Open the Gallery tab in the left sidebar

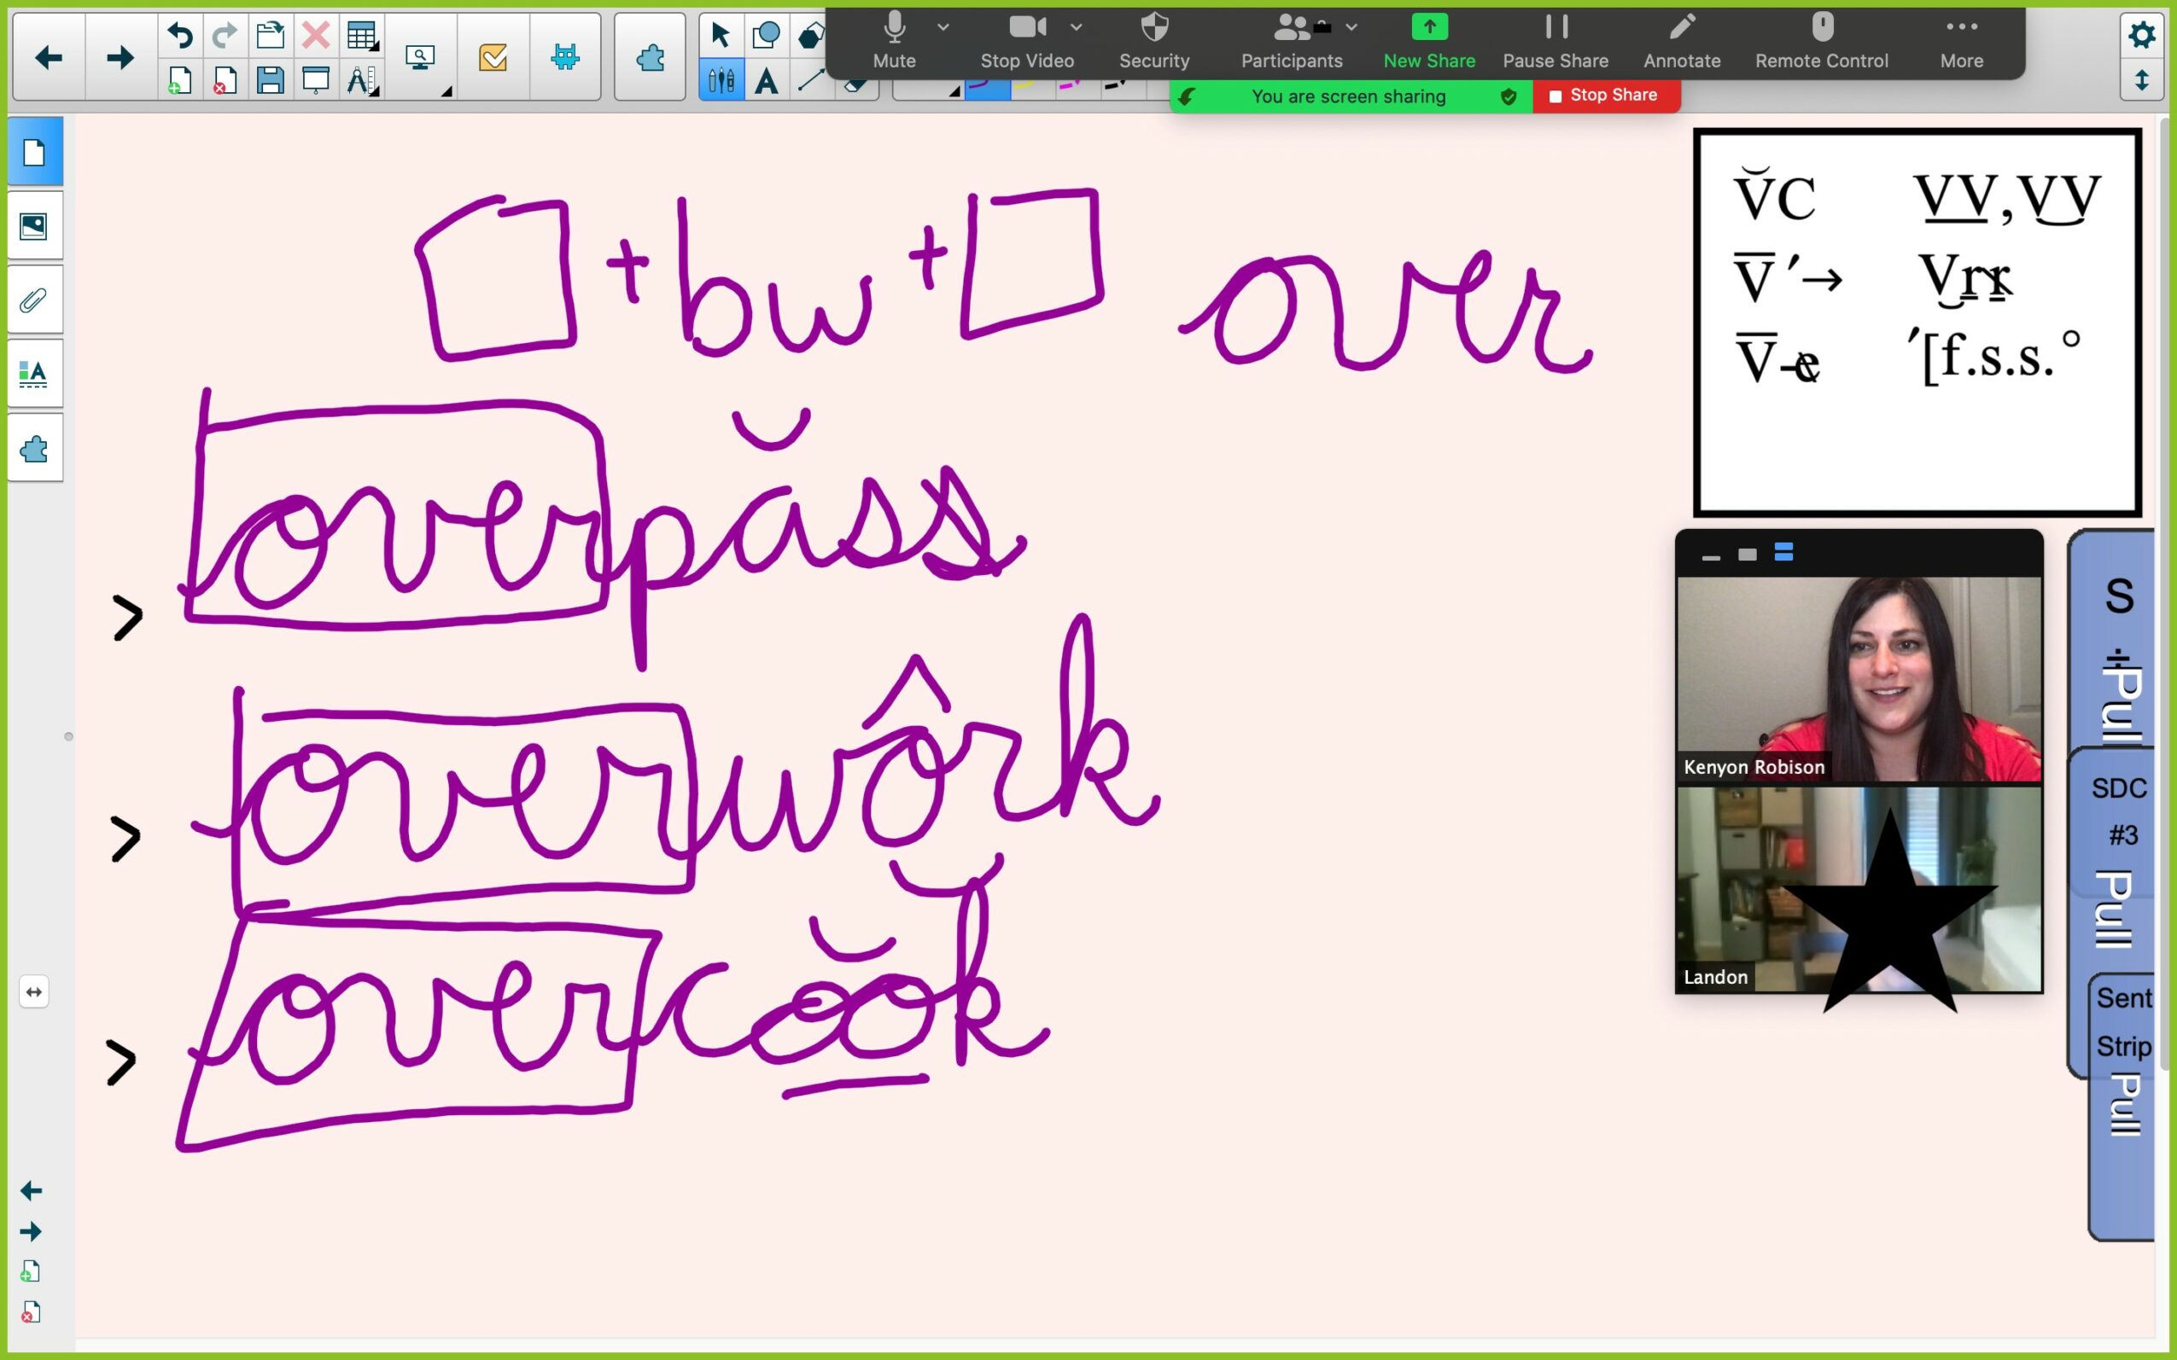(34, 227)
